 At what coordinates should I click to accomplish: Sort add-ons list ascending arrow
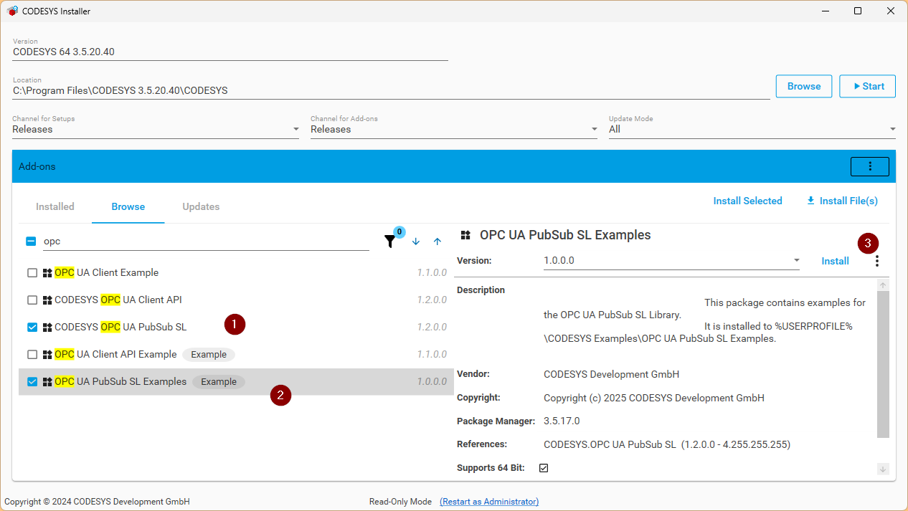point(438,242)
